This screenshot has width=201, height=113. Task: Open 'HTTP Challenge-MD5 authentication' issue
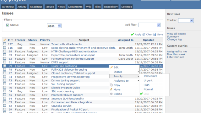pyautogui.click(x=74, y=51)
